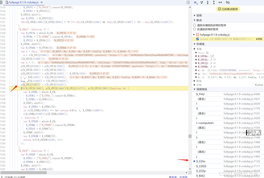Image resolution: width=264 pixels, height=178 pixels.
Task: Click line number 7135 in the gutter
Action: 3,88
